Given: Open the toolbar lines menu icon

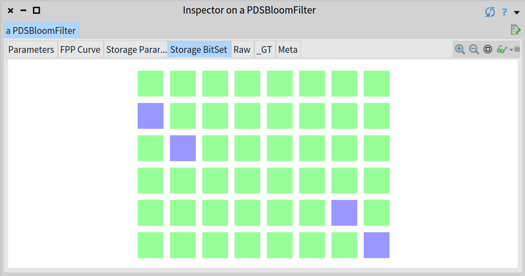Looking at the screenshot, I should pyautogui.click(x=517, y=50).
